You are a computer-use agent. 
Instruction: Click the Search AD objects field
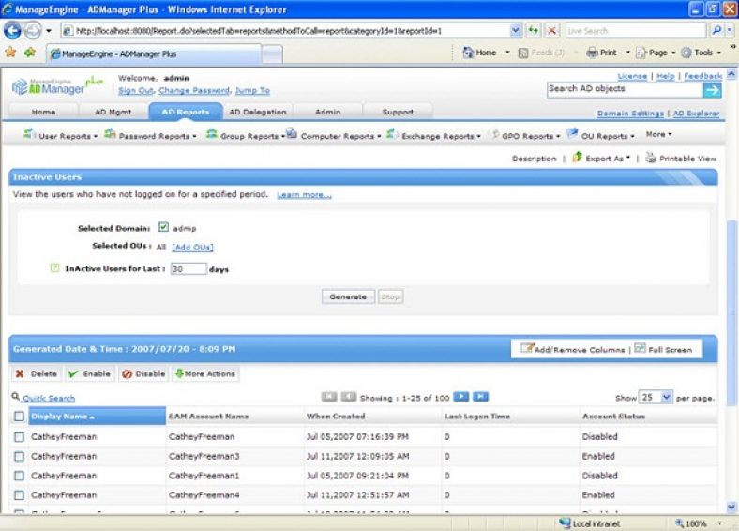625,90
